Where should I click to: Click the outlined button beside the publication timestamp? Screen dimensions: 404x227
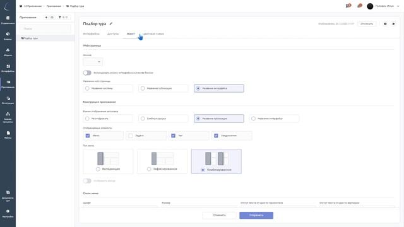(367, 24)
